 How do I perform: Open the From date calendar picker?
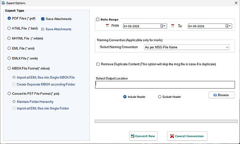[x=163, y=26]
